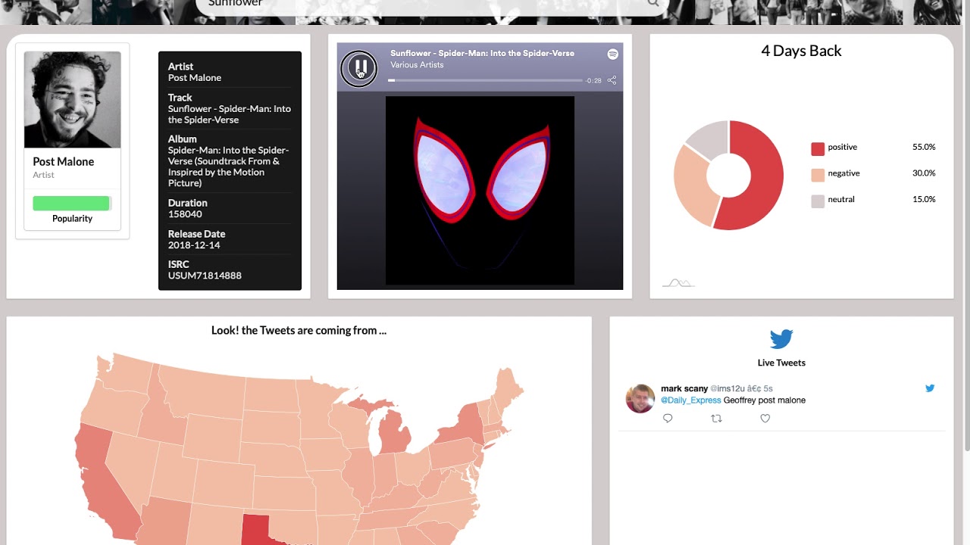Click the duration value 158040
This screenshot has height=545, width=970.
(184, 214)
